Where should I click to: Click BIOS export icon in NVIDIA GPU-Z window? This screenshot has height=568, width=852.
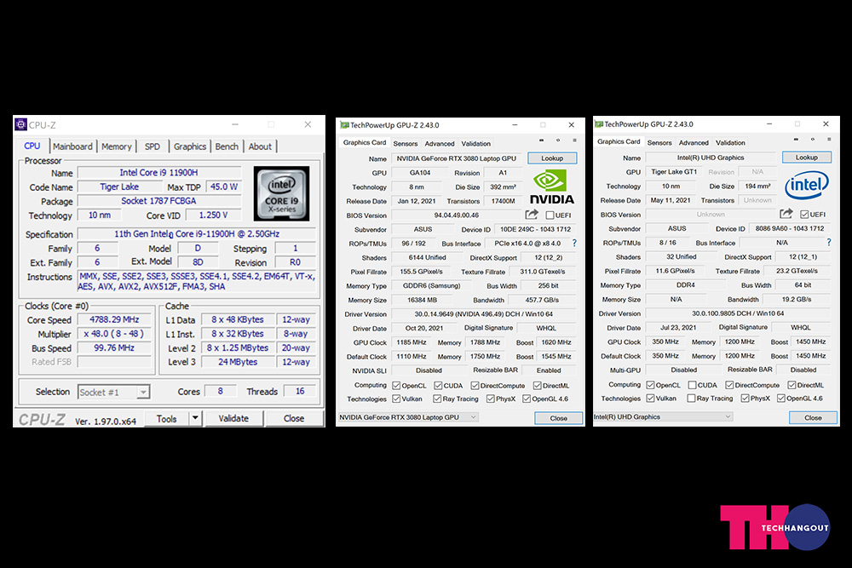(x=532, y=215)
